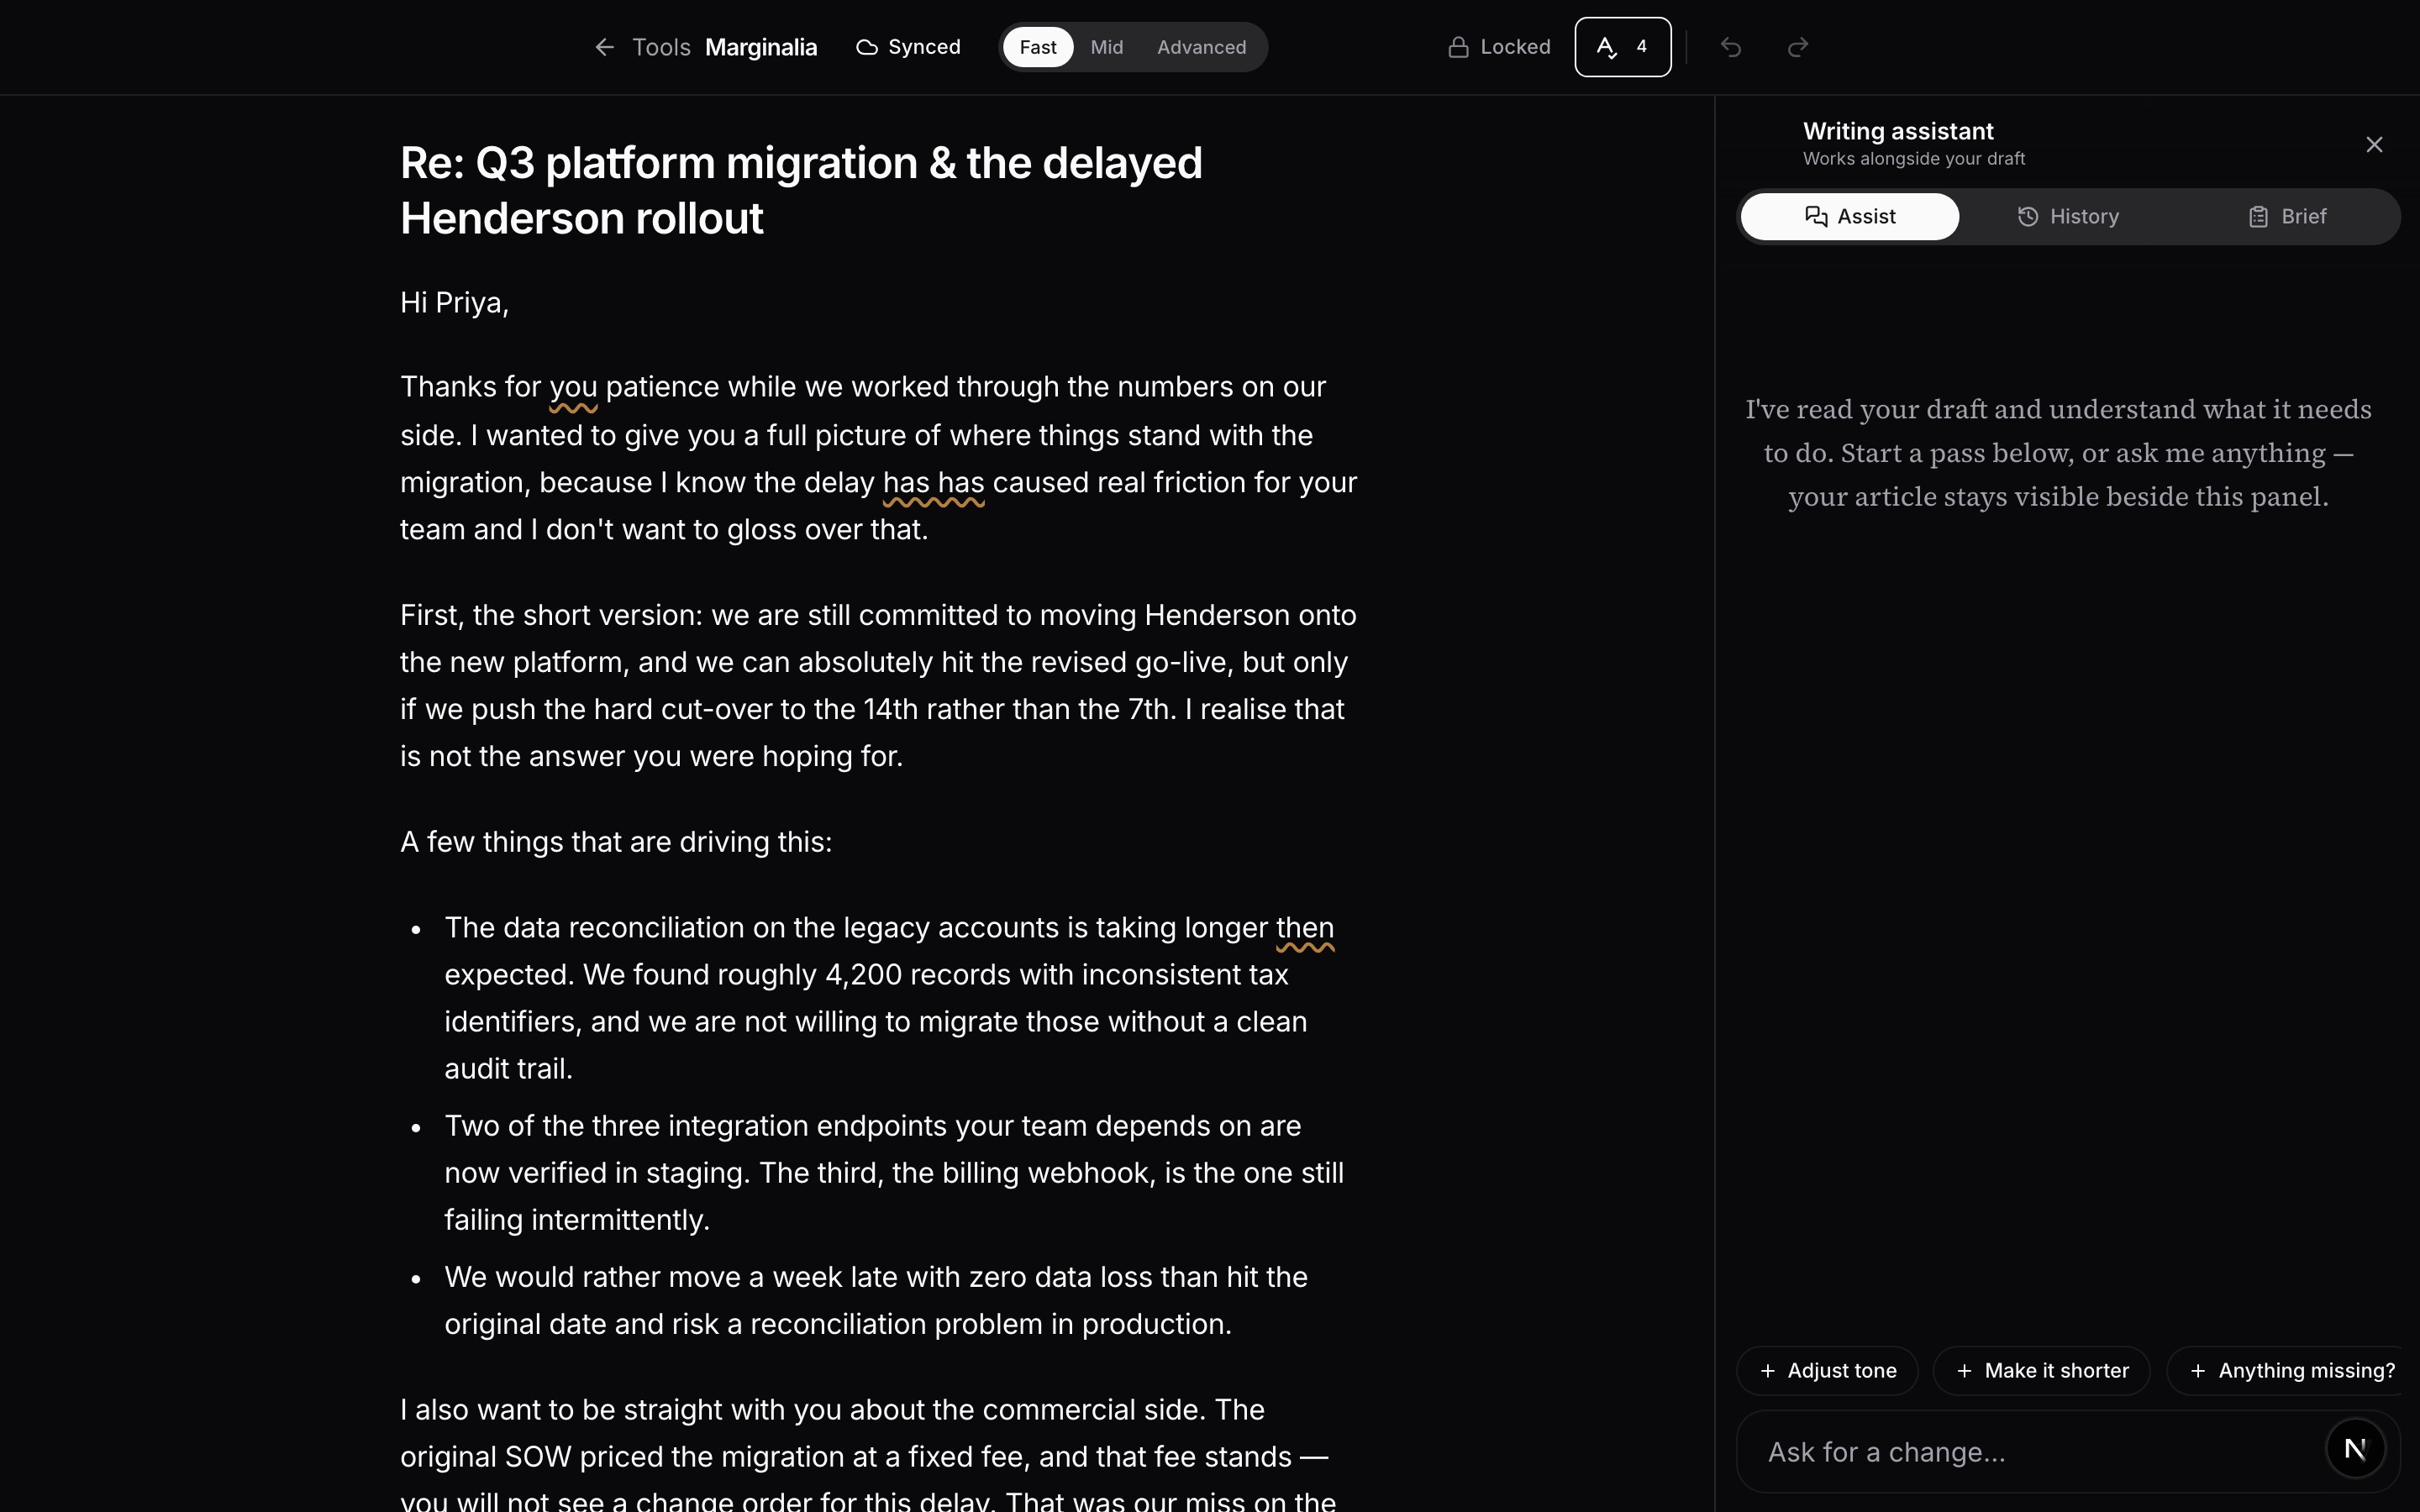
Task: Select the Assist tab
Action: click(1850, 217)
